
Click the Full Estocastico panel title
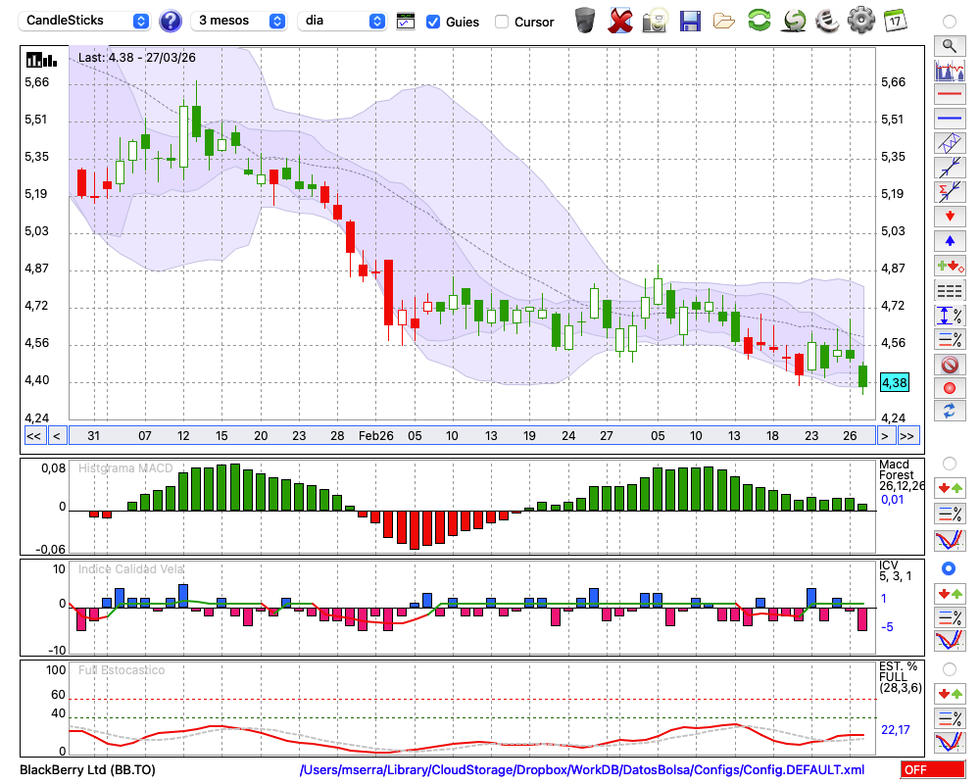122,669
